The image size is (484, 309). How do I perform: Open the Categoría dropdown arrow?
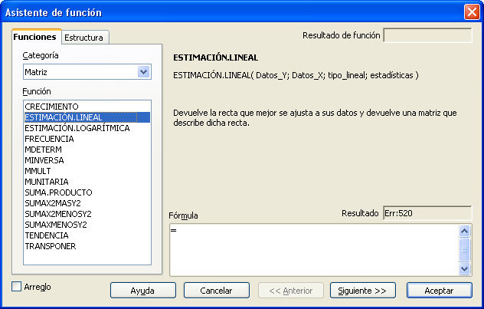142,72
